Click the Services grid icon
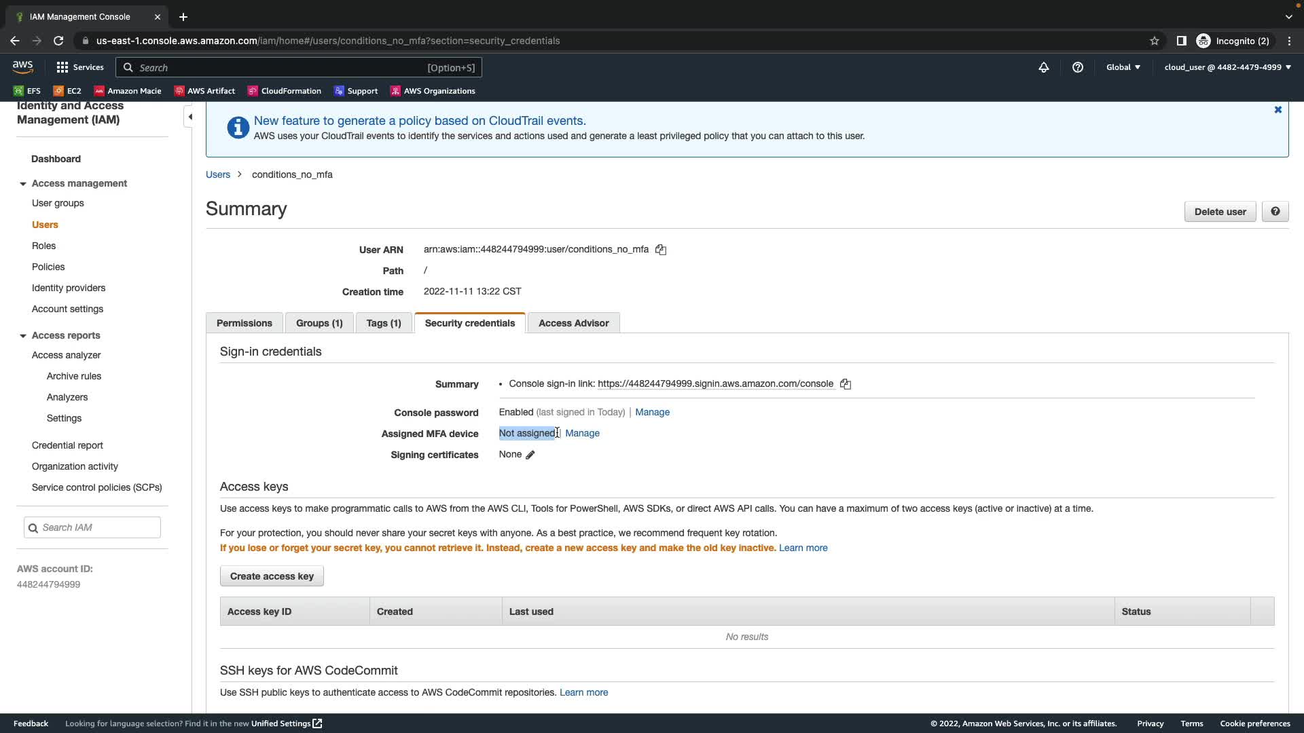The width and height of the screenshot is (1304, 733). point(62,67)
